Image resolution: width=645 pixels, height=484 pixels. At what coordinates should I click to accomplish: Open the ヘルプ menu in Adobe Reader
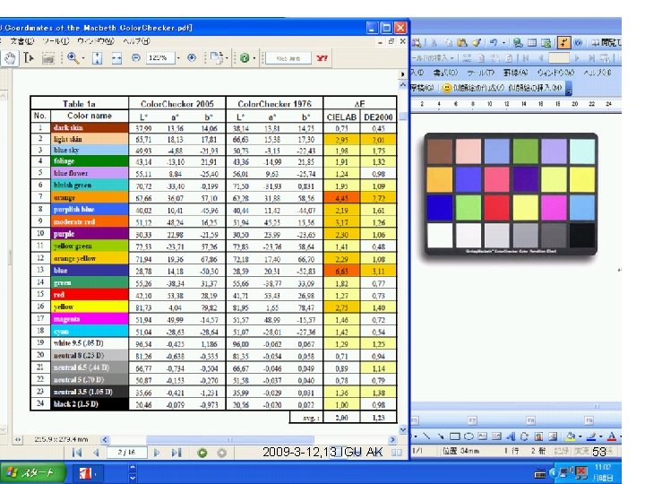[x=136, y=41]
